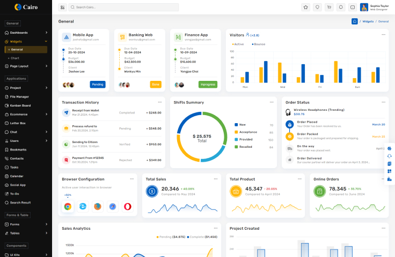Click the home icon in the breadcrumb
Image resolution: width=395 pixels, height=257 pixels.
[x=354, y=21]
